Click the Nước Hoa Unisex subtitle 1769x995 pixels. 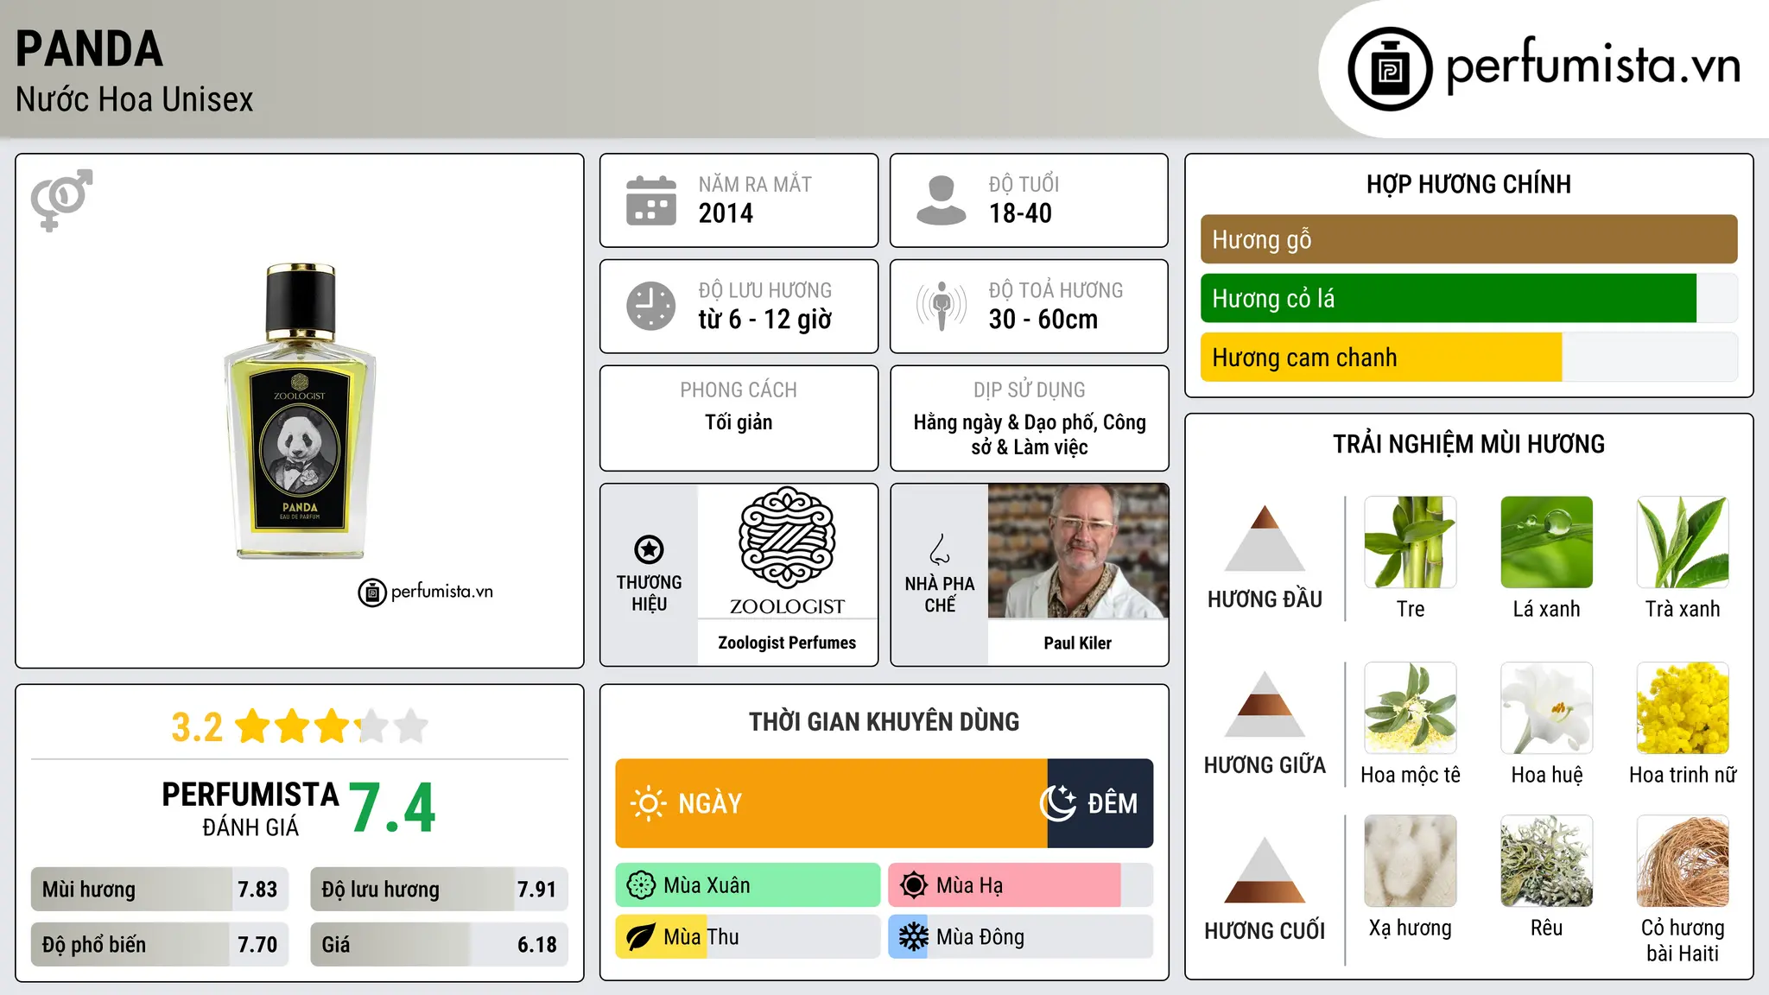135,100
